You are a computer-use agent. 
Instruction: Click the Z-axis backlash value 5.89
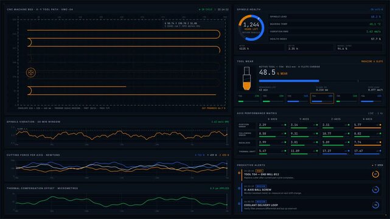click(x=326, y=142)
